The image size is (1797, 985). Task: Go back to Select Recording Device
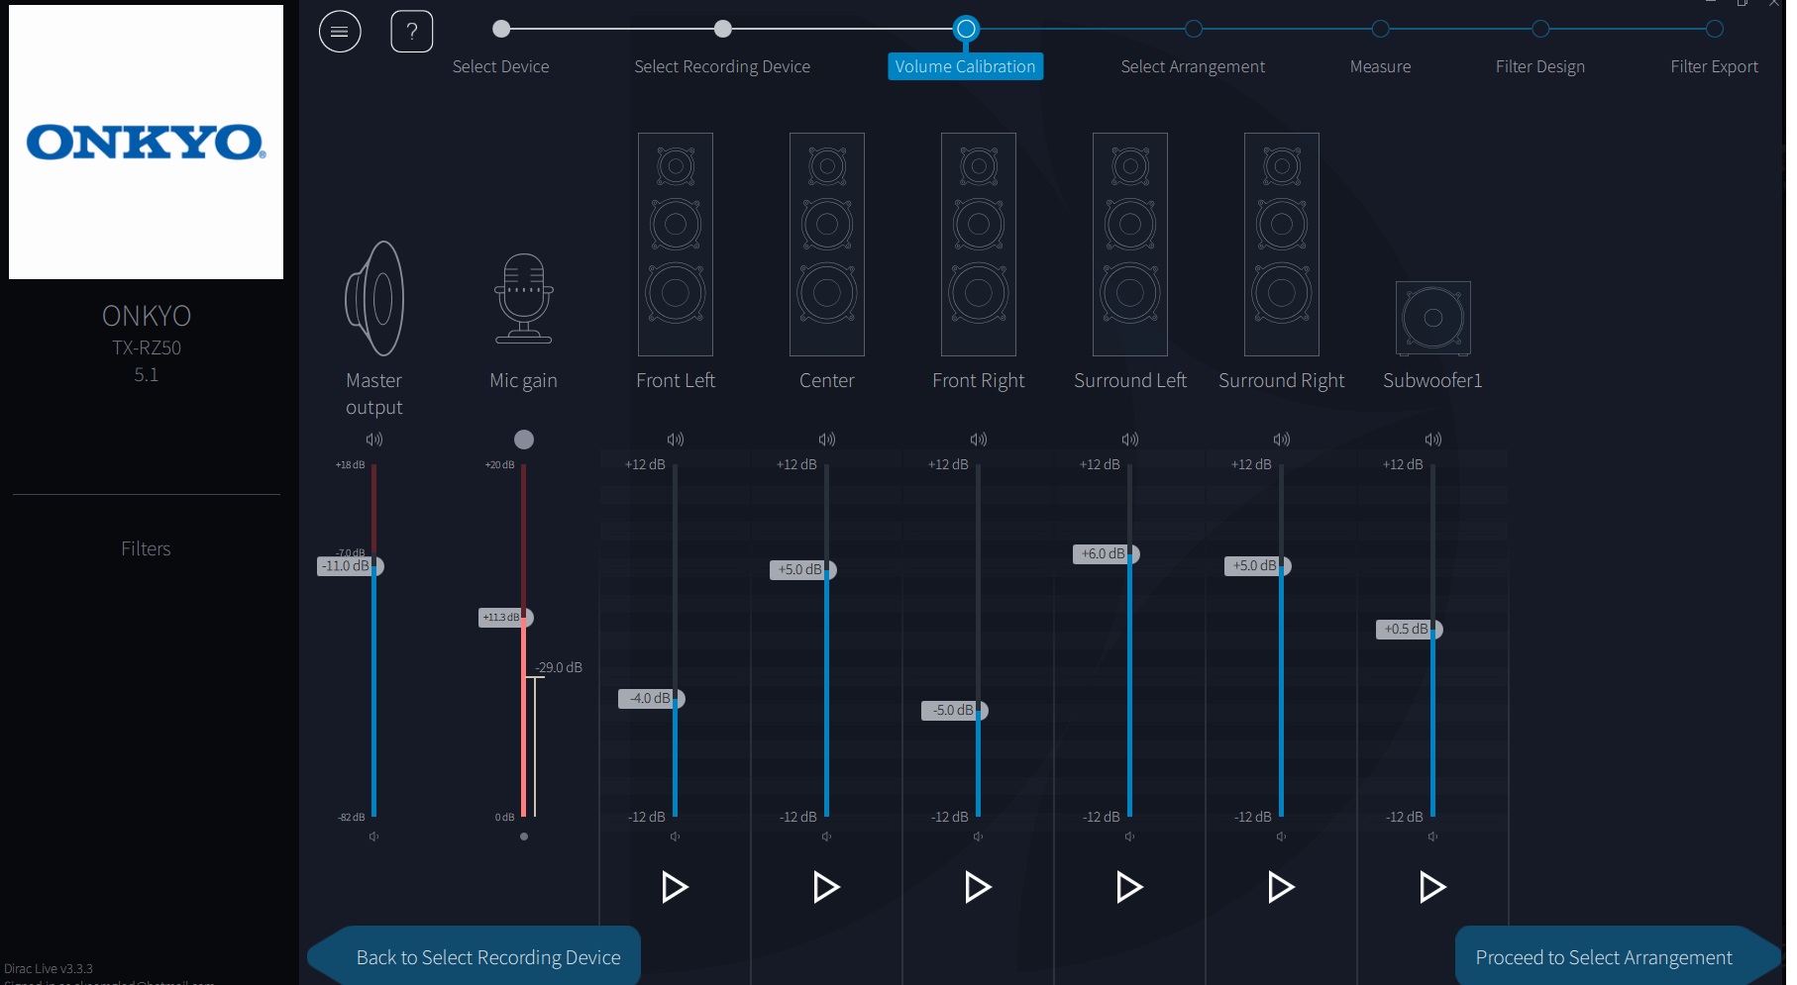click(x=487, y=957)
